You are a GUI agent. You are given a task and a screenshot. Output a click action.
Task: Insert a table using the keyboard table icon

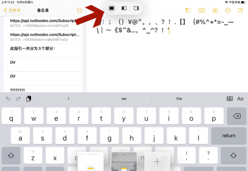click(230, 99)
